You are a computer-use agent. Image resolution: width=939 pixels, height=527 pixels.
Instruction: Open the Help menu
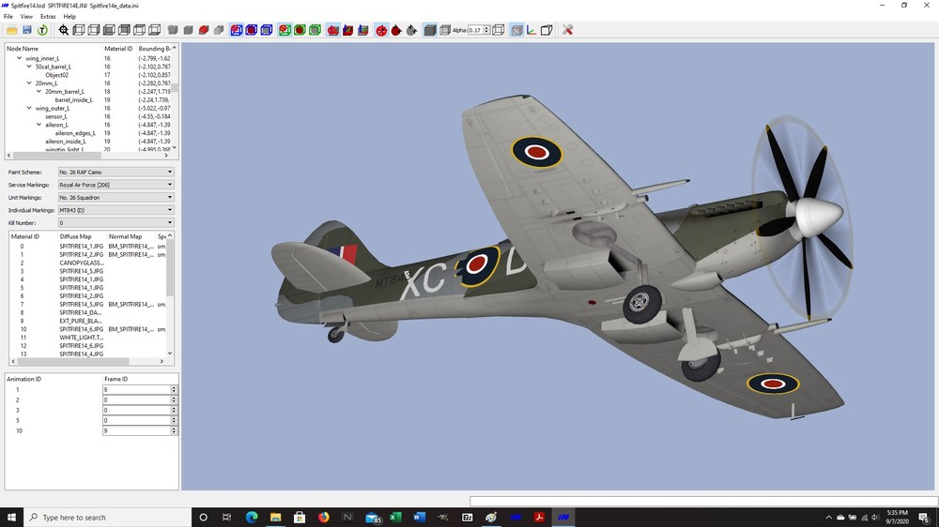coord(69,17)
